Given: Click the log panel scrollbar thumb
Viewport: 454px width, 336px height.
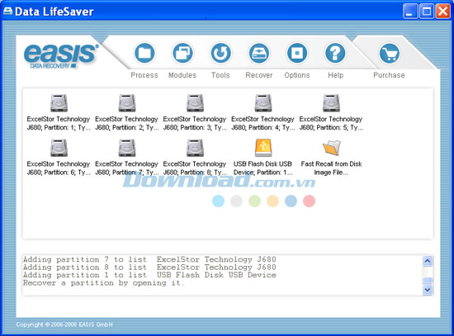Looking at the screenshot, I should pyautogui.click(x=428, y=280).
